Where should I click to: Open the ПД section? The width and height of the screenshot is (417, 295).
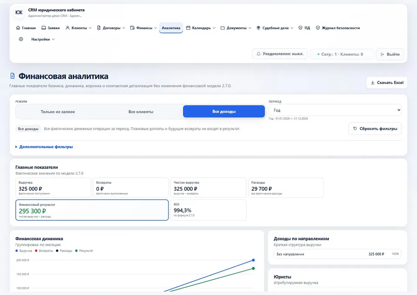point(304,28)
